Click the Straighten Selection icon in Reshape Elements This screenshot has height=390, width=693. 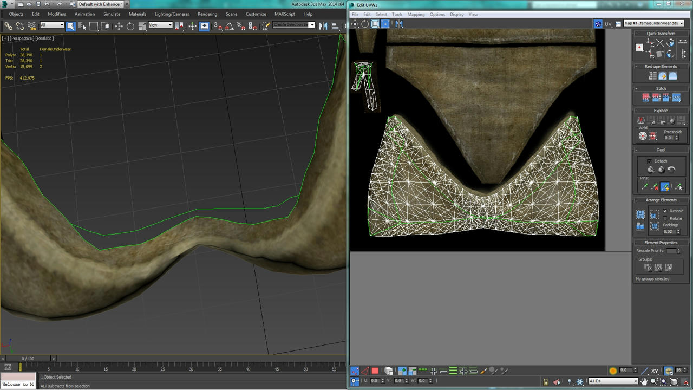652,76
